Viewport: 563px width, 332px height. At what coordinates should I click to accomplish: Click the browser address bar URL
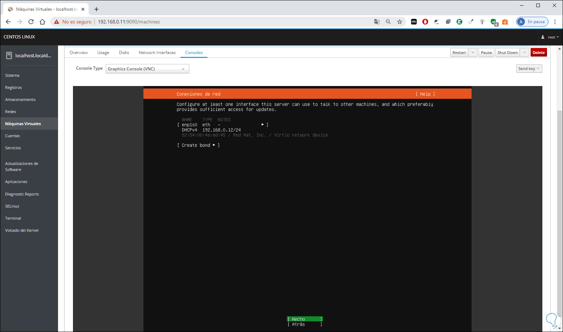click(129, 22)
